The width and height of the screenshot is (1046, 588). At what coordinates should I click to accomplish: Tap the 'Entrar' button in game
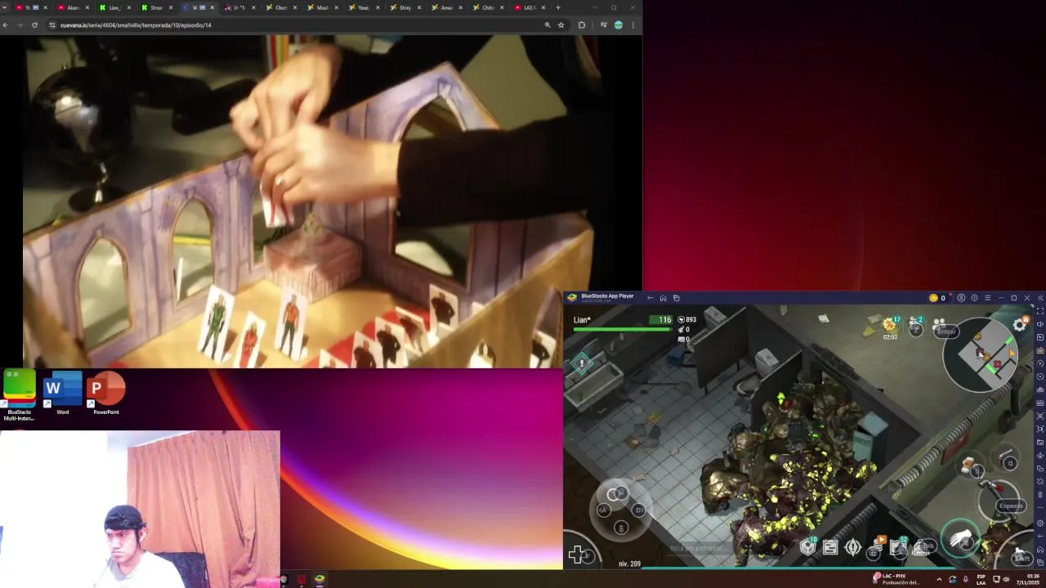coord(945,331)
